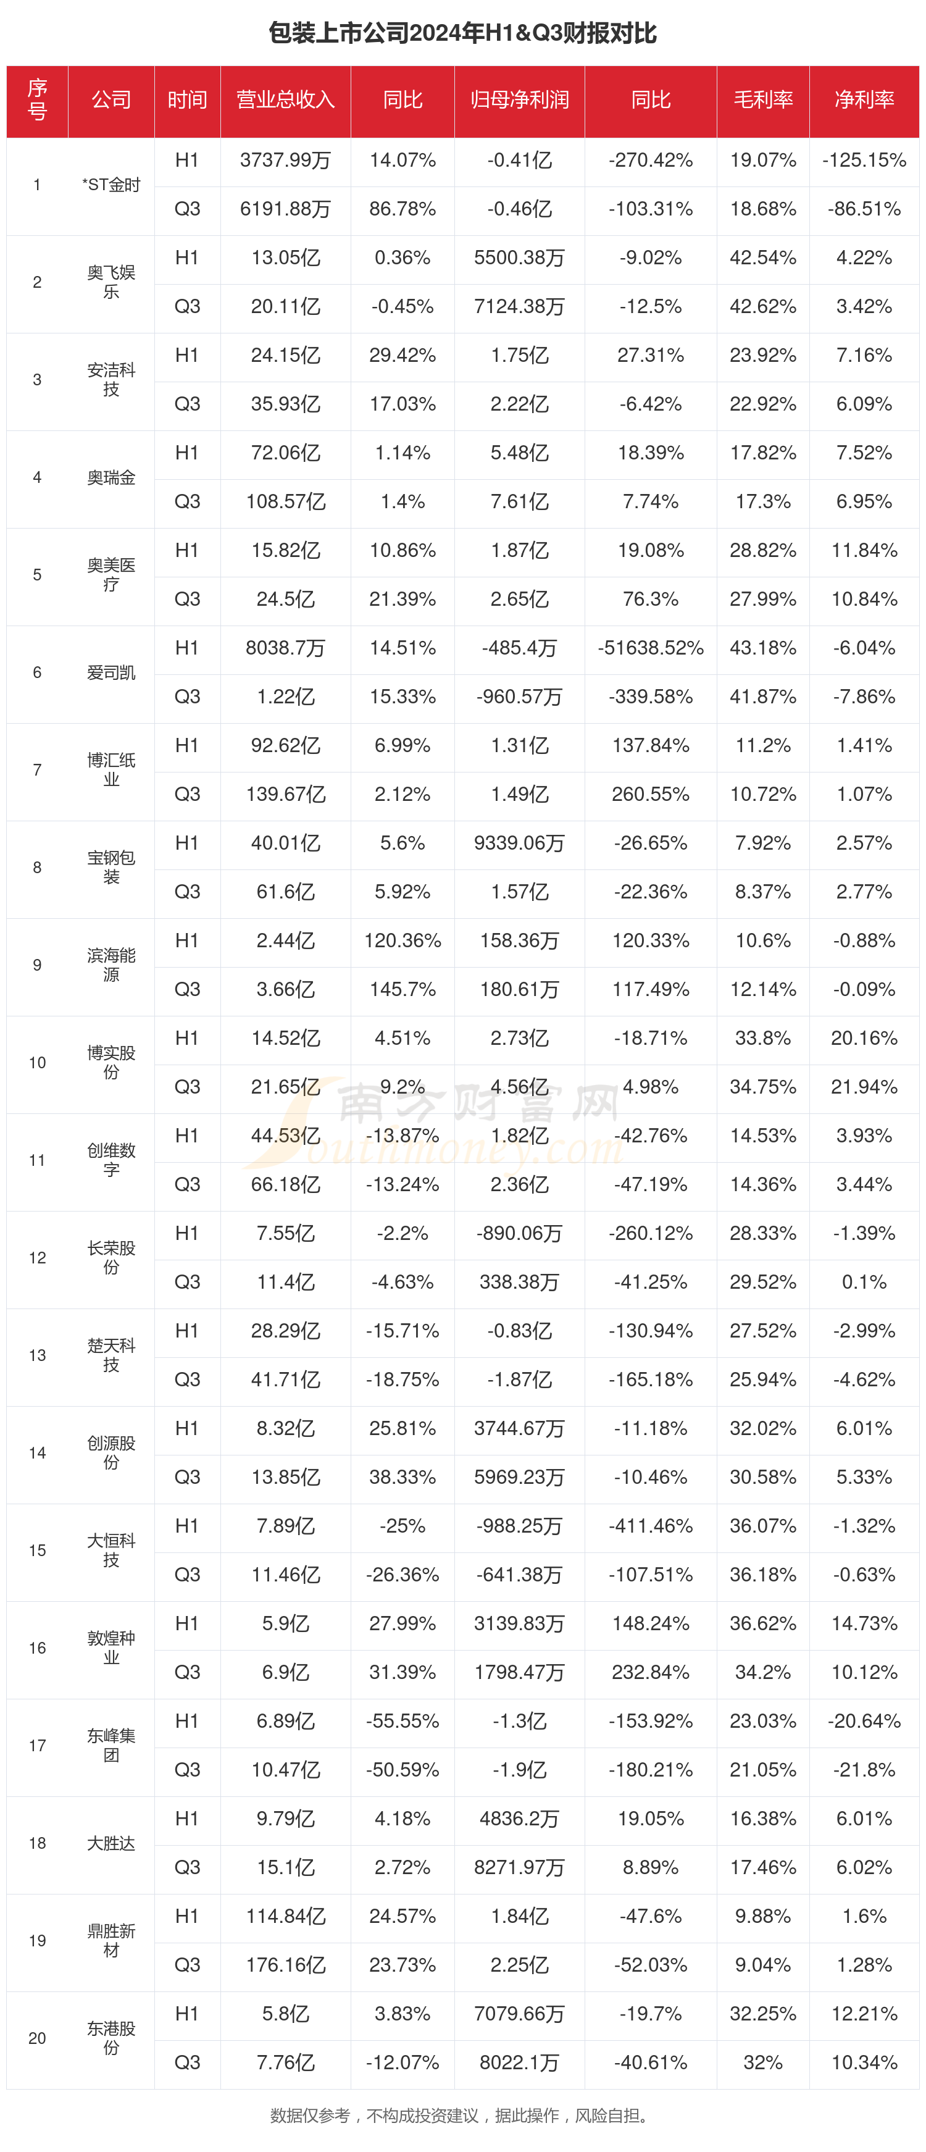Select 奥瑞金 Q3 revenue 108.57亿

click(x=286, y=502)
